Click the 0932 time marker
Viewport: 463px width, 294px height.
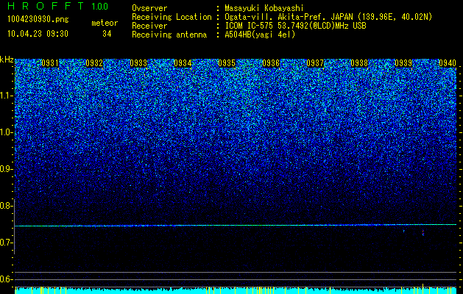point(94,63)
